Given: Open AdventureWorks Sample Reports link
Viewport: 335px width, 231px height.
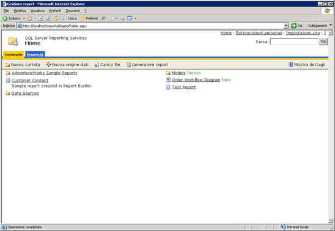Looking at the screenshot, I should (x=45, y=73).
